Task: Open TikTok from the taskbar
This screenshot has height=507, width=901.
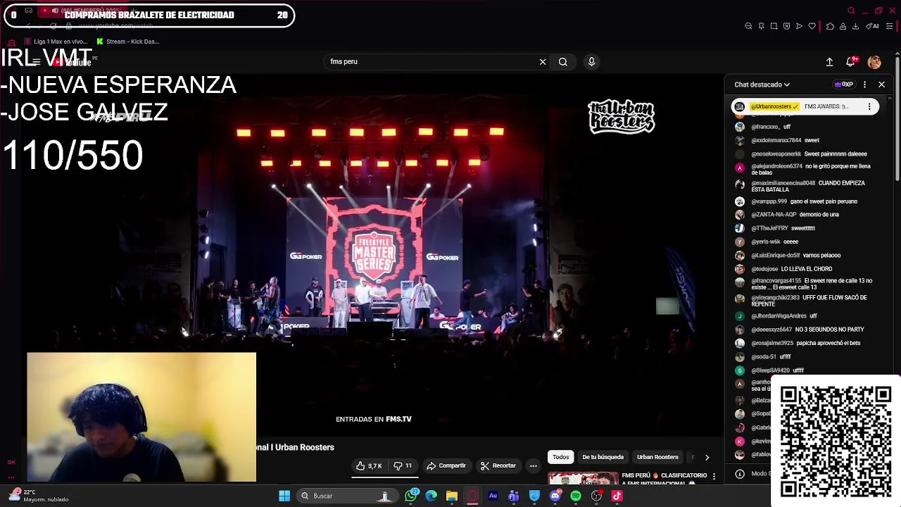Action: [617, 496]
